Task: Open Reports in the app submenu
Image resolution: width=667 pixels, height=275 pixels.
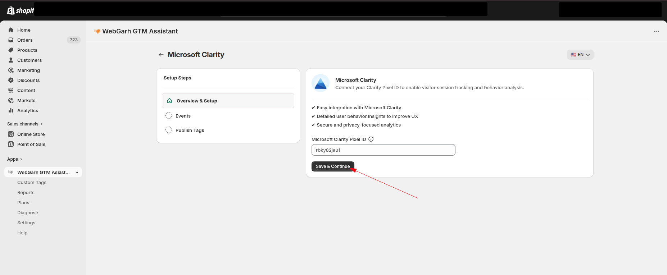Action: (26, 193)
